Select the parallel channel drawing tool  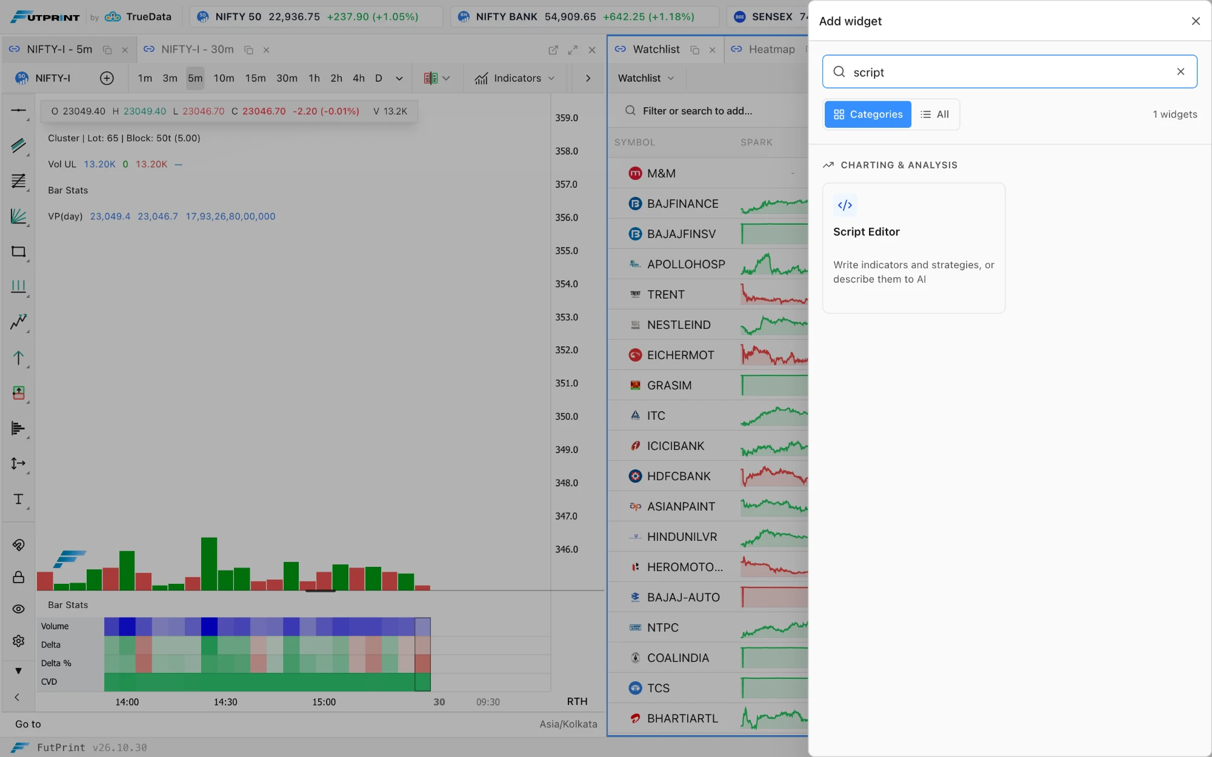point(18,146)
